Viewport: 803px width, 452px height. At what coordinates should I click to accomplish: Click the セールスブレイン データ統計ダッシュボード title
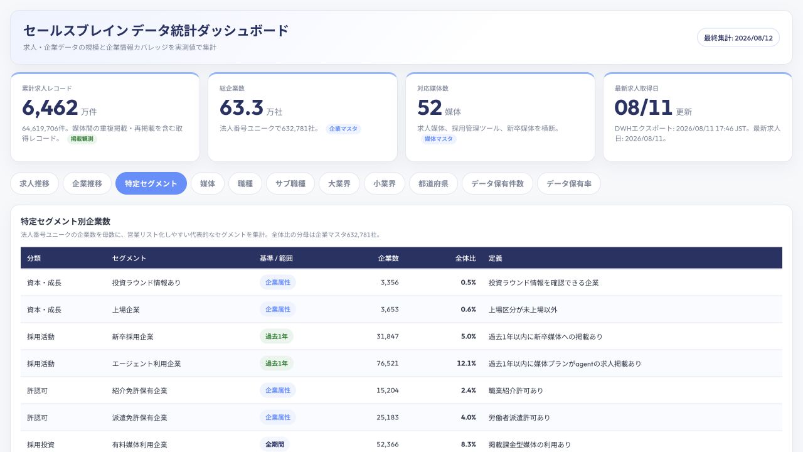tap(156, 30)
